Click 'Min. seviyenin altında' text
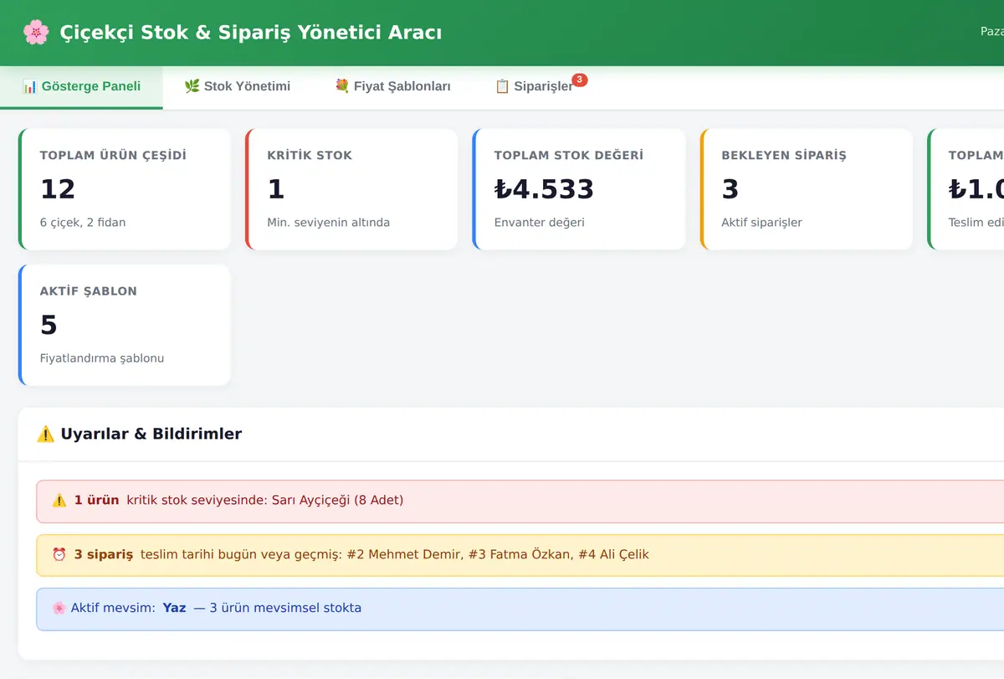This screenshot has width=1004, height=679. click(328, 223)
